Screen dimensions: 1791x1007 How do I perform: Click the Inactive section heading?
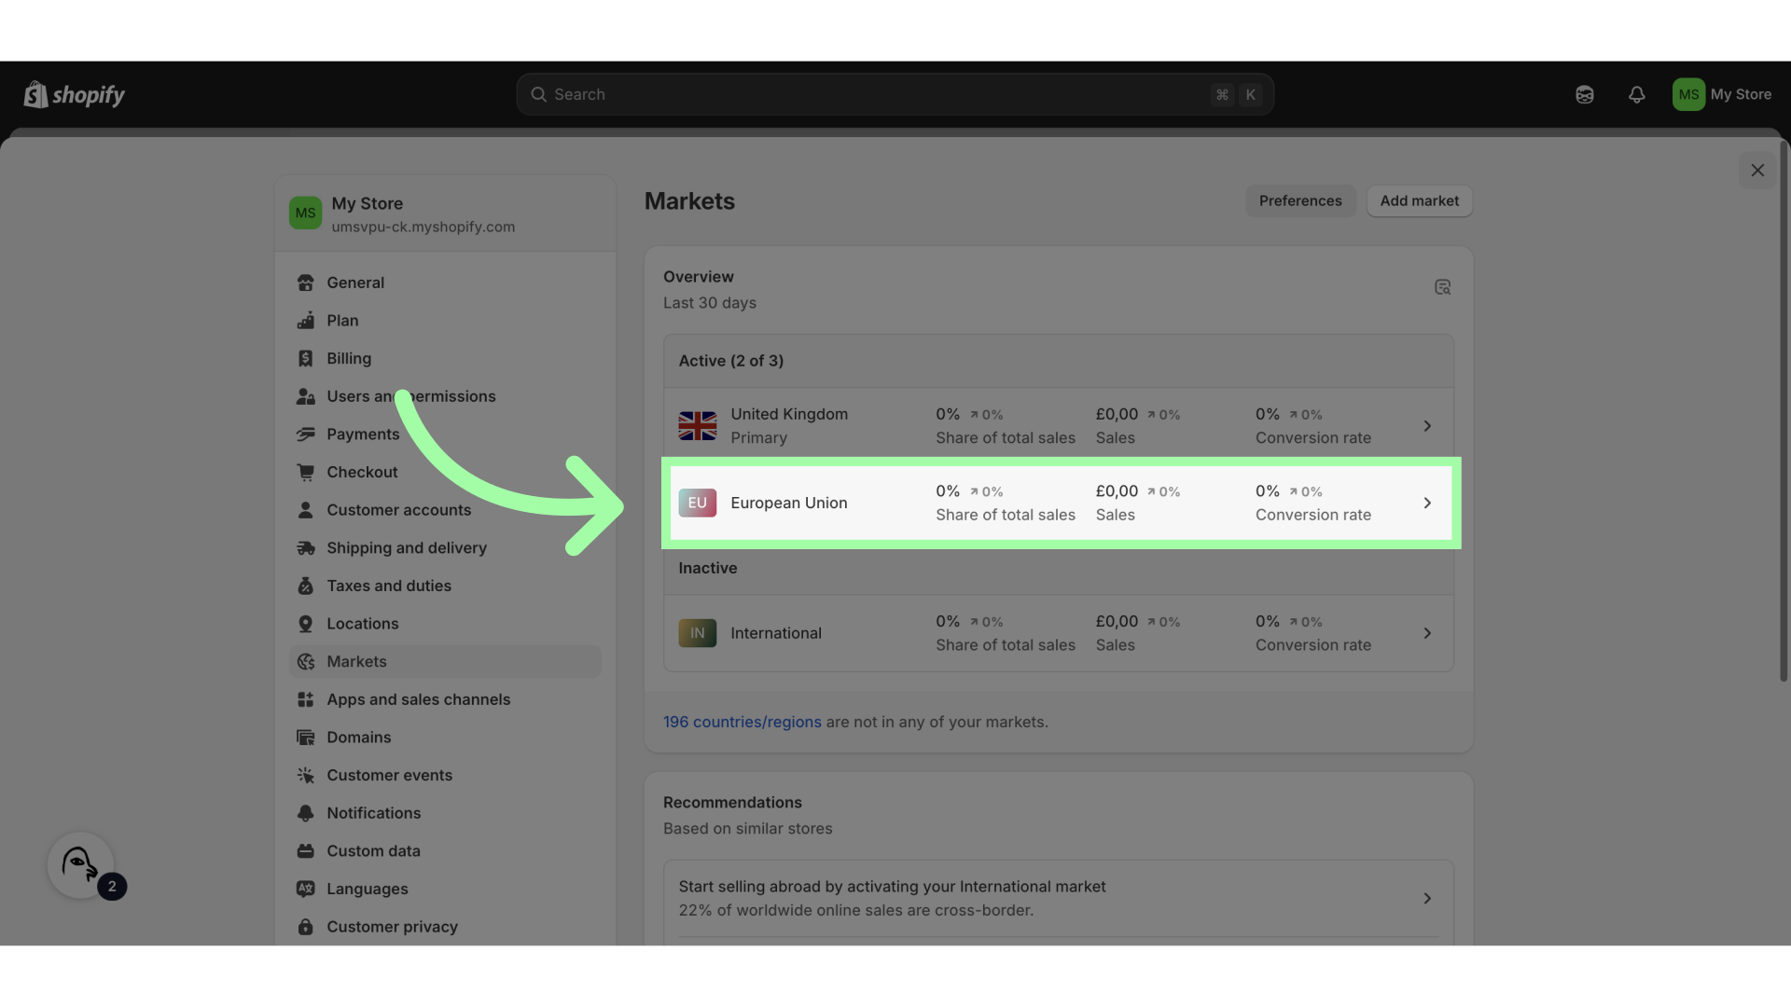707,569
